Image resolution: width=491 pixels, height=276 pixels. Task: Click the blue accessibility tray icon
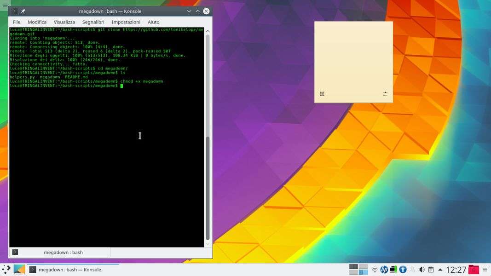tap(403, 270)
